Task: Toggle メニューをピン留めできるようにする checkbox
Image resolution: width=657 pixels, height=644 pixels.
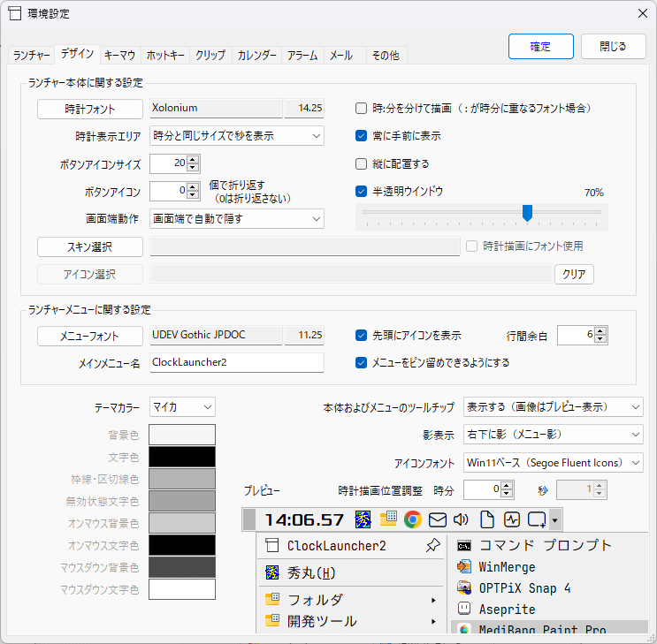Action: (361, 362)
